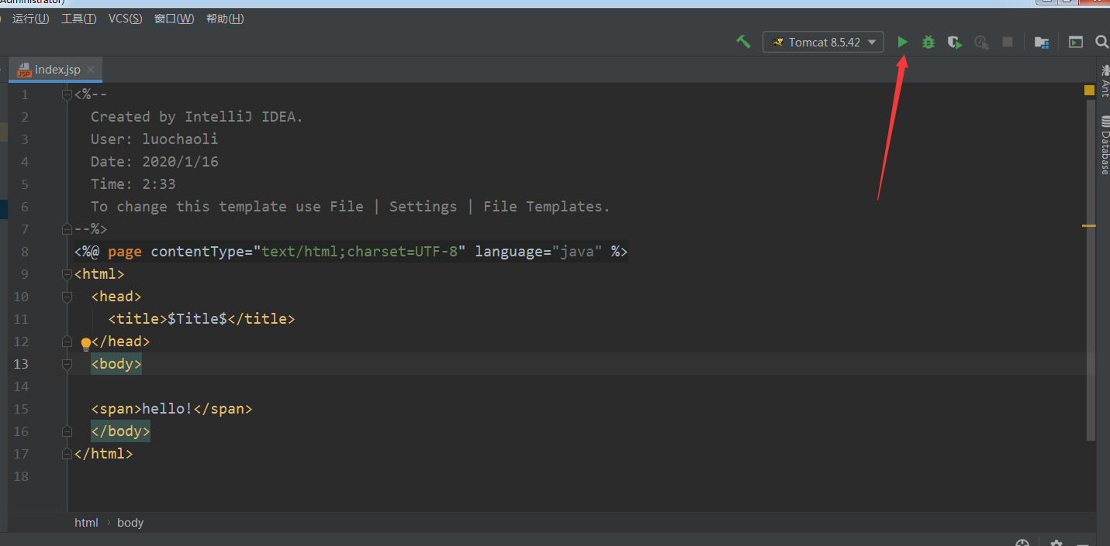The width and height of the screenshot is (1110, 546).
Task: Open the Tomcat 8.5.42 run configuration dropdown
Action: [823, 42]
